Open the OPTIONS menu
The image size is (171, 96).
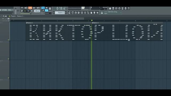pos(5,10)
